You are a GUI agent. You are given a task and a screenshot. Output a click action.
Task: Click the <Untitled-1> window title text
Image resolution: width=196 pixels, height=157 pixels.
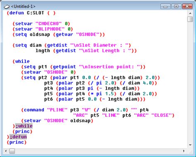[x=23, y=7]
